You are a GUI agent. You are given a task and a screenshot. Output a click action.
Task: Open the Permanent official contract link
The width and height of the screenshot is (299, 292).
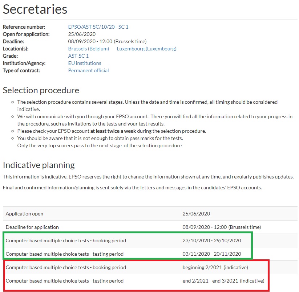click(x=88, y=70)
